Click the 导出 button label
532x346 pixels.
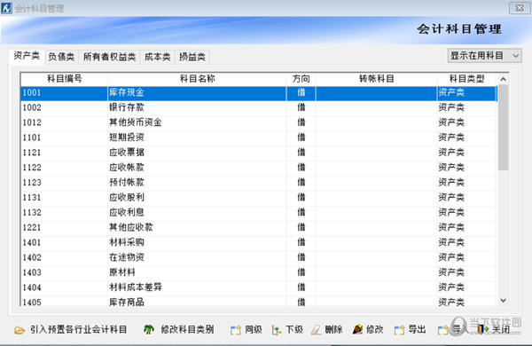pyautogui.click(x=417, y=329)
